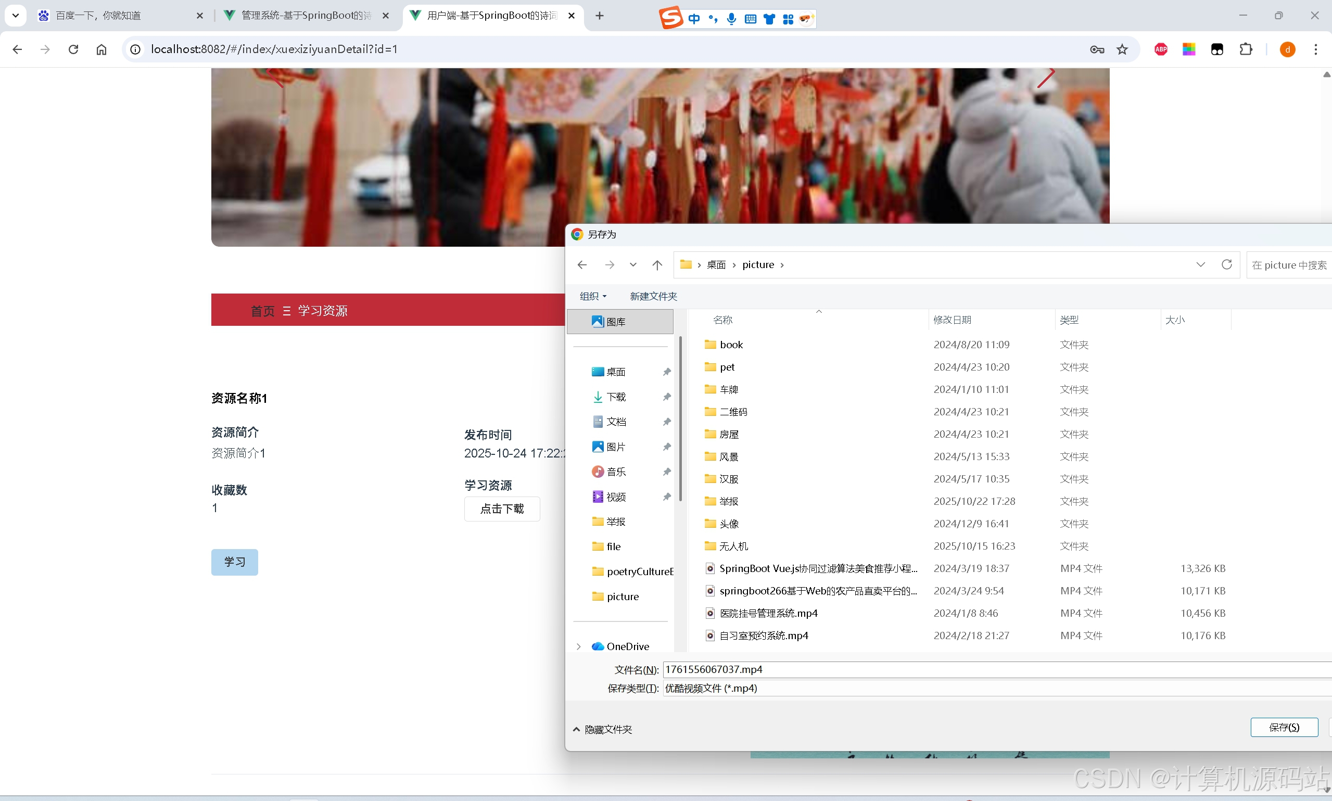
Task: Go back in the Save As dialog
Action: click(x=582, y=265)
